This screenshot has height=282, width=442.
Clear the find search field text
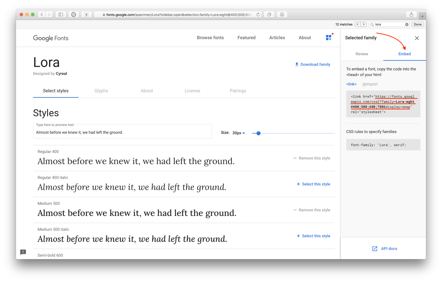click(x=407, y=24)
